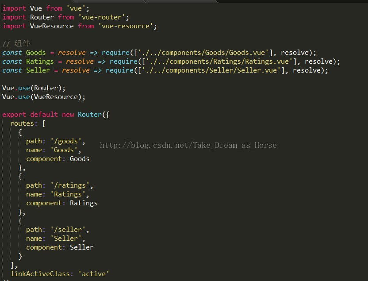The height and width of the screenshot is (281, 368).
Task: Click the './../components/Goods/Goods.vue' path string
Action: coord(203,53)
